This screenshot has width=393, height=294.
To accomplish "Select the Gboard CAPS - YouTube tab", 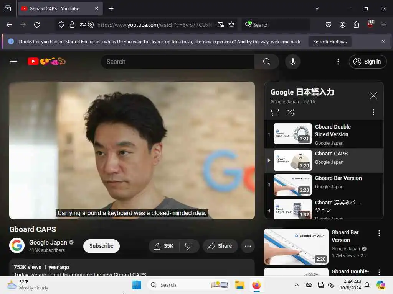I will tap(60, 9).
